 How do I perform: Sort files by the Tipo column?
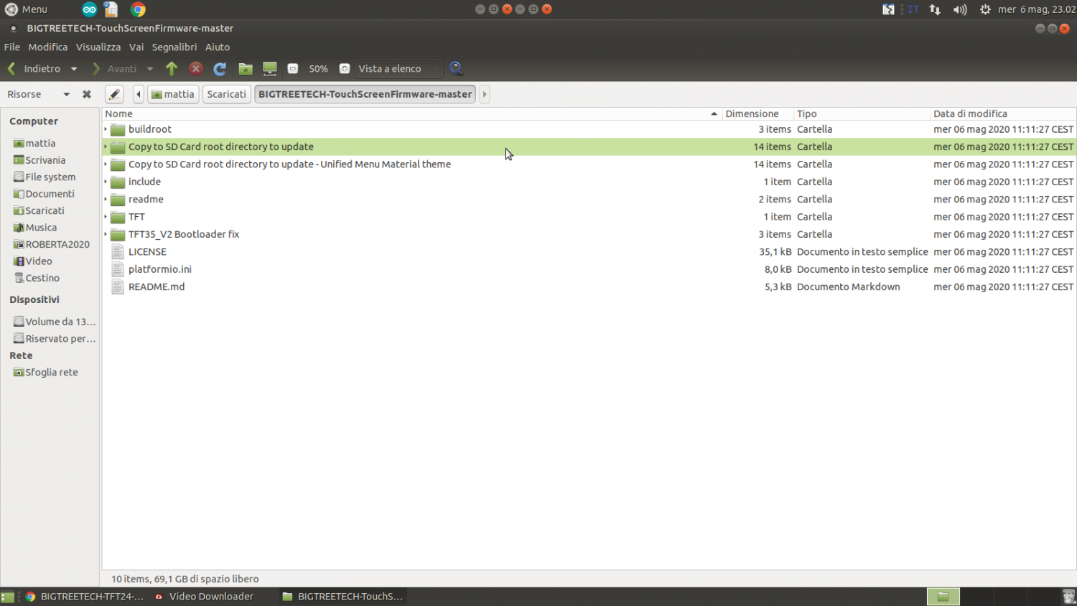click(x=861, y=113)
